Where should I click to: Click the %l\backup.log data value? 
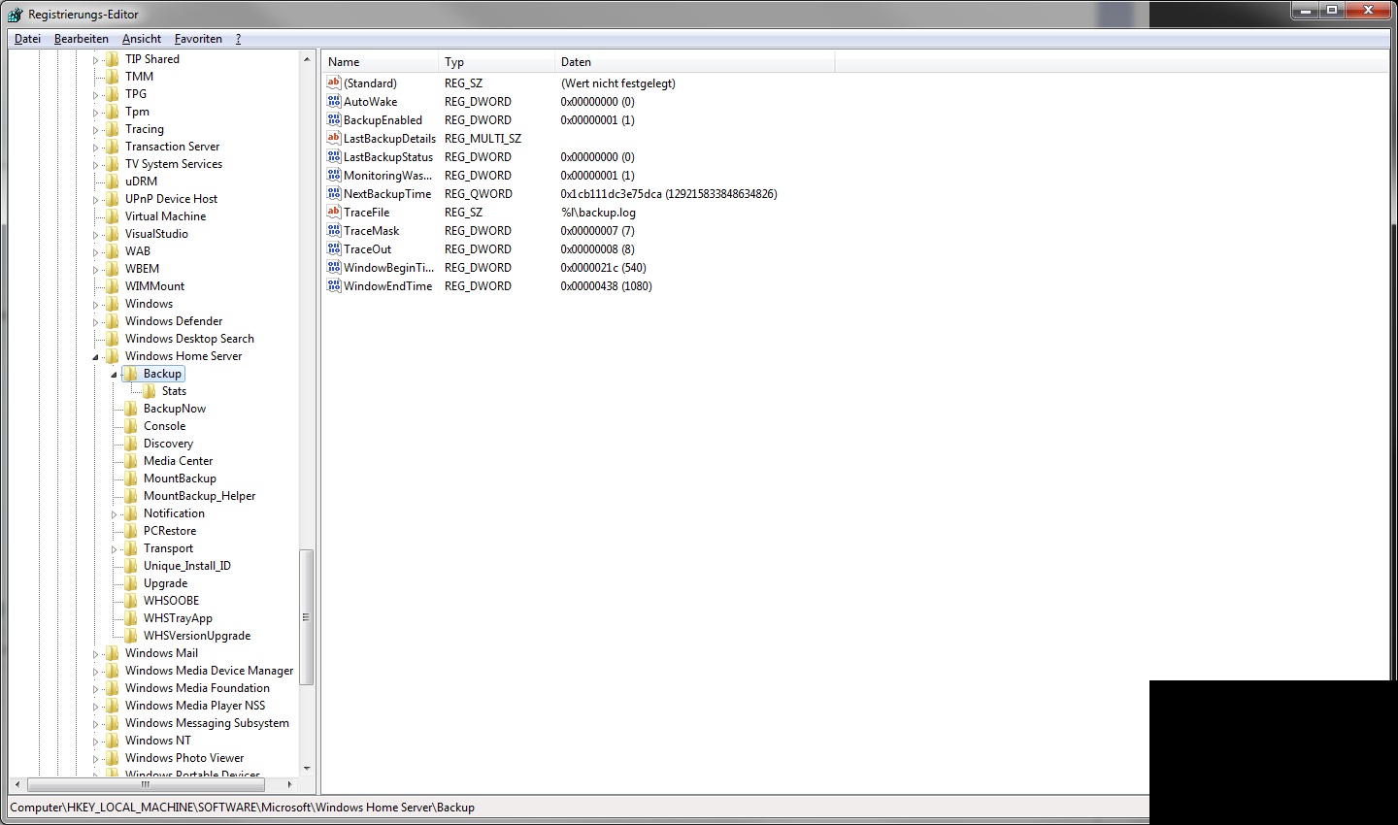point(598,213)
